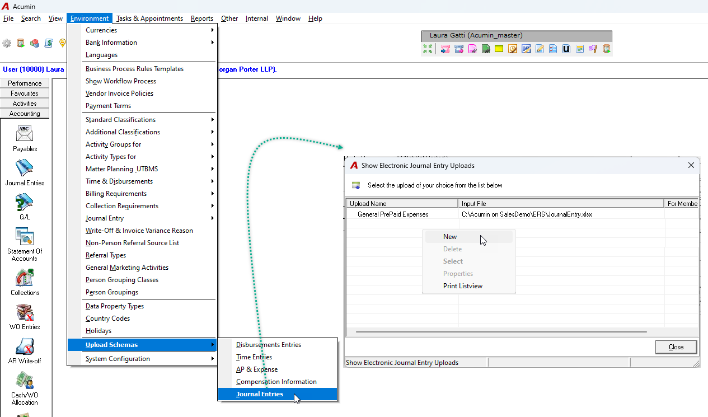This screenshot has height=417, width=708.
Task: Click the purple flag icon in Laura Gatti toolbar
Action: (x=593, y=49)
